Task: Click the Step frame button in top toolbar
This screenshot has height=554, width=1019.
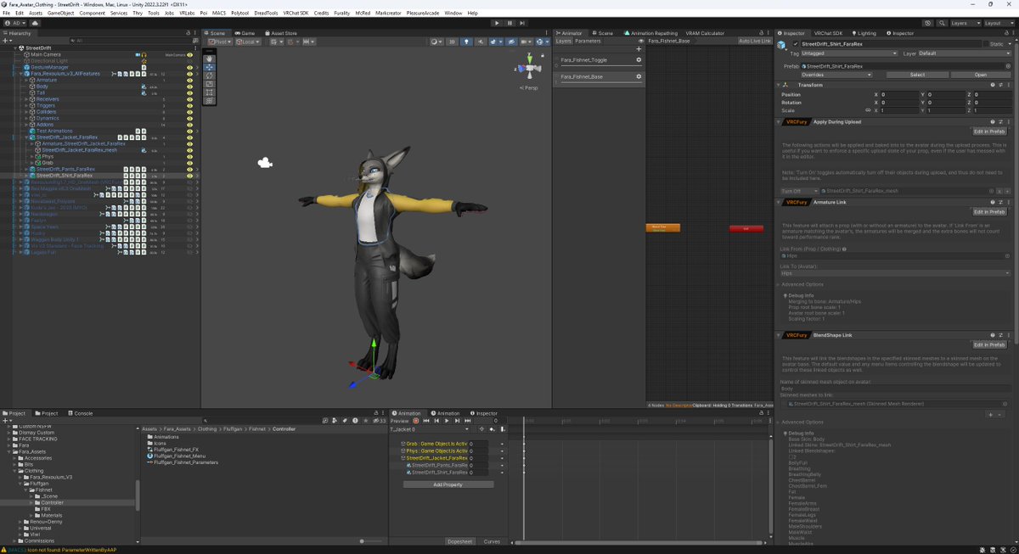Action: pos(521,23)
